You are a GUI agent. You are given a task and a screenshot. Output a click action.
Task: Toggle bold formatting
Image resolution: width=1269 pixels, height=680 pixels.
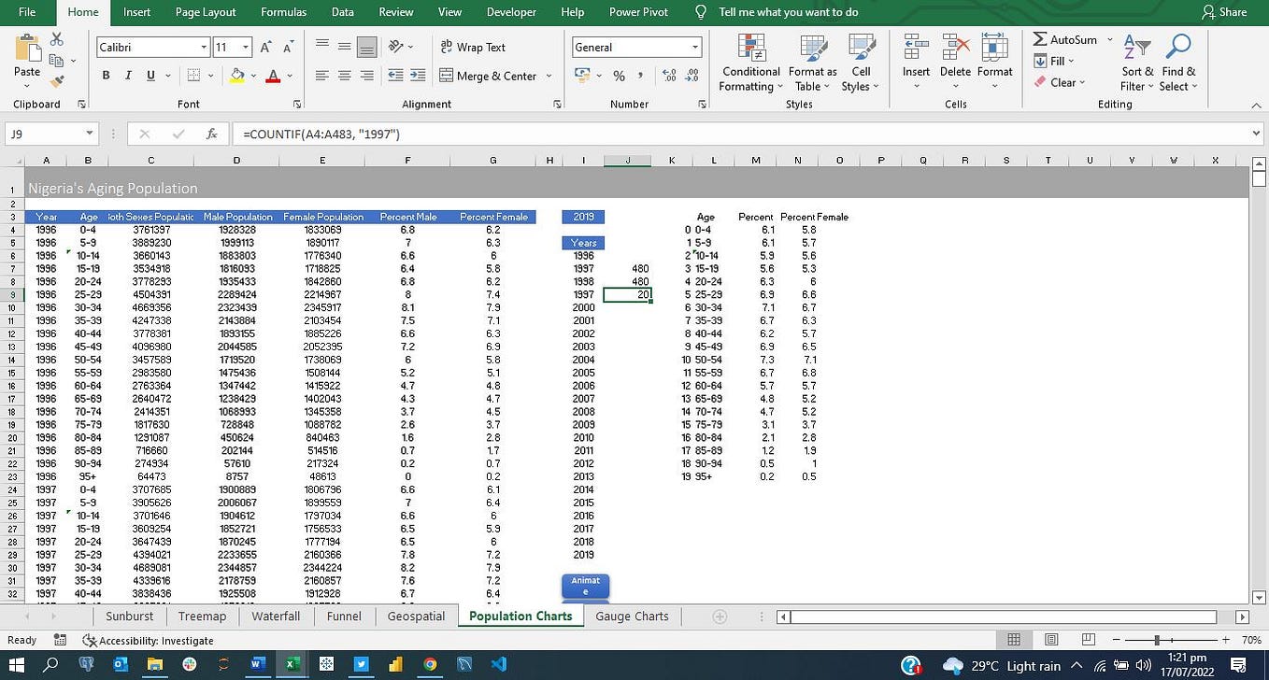(106, 75)
